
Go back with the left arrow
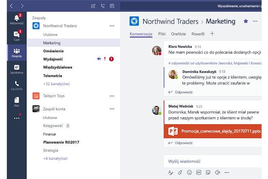(11, 6)
